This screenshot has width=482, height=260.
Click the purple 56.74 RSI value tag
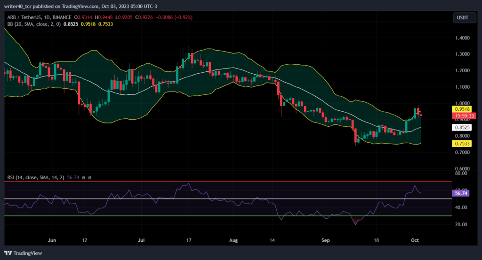[460, 193]
